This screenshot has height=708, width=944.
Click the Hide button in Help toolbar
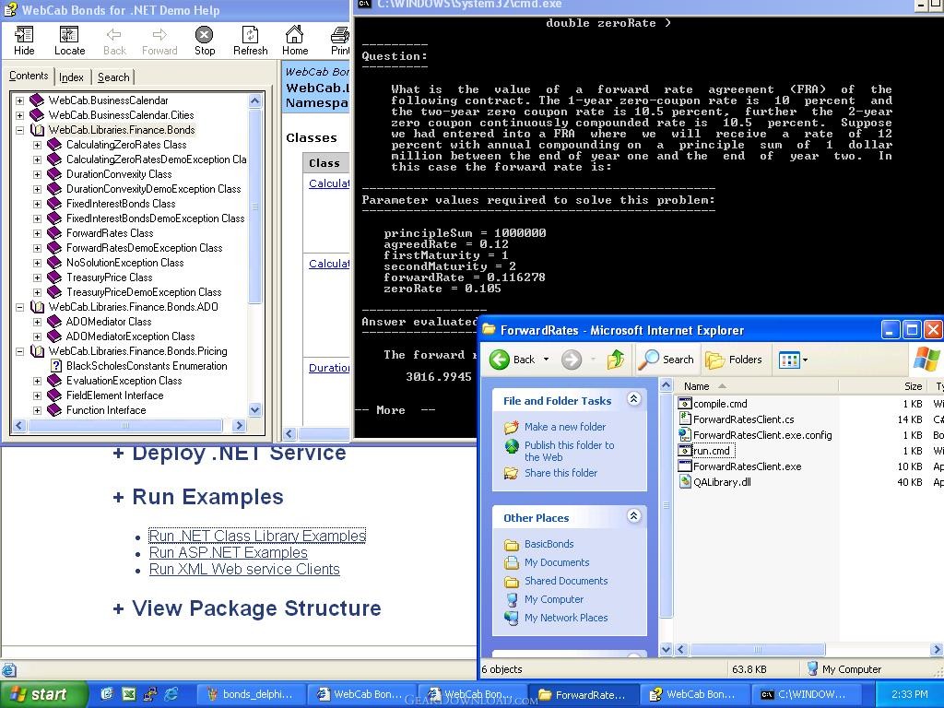(x=24, y=41)
